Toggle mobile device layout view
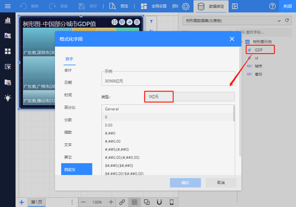 click(x=171, y=202)
